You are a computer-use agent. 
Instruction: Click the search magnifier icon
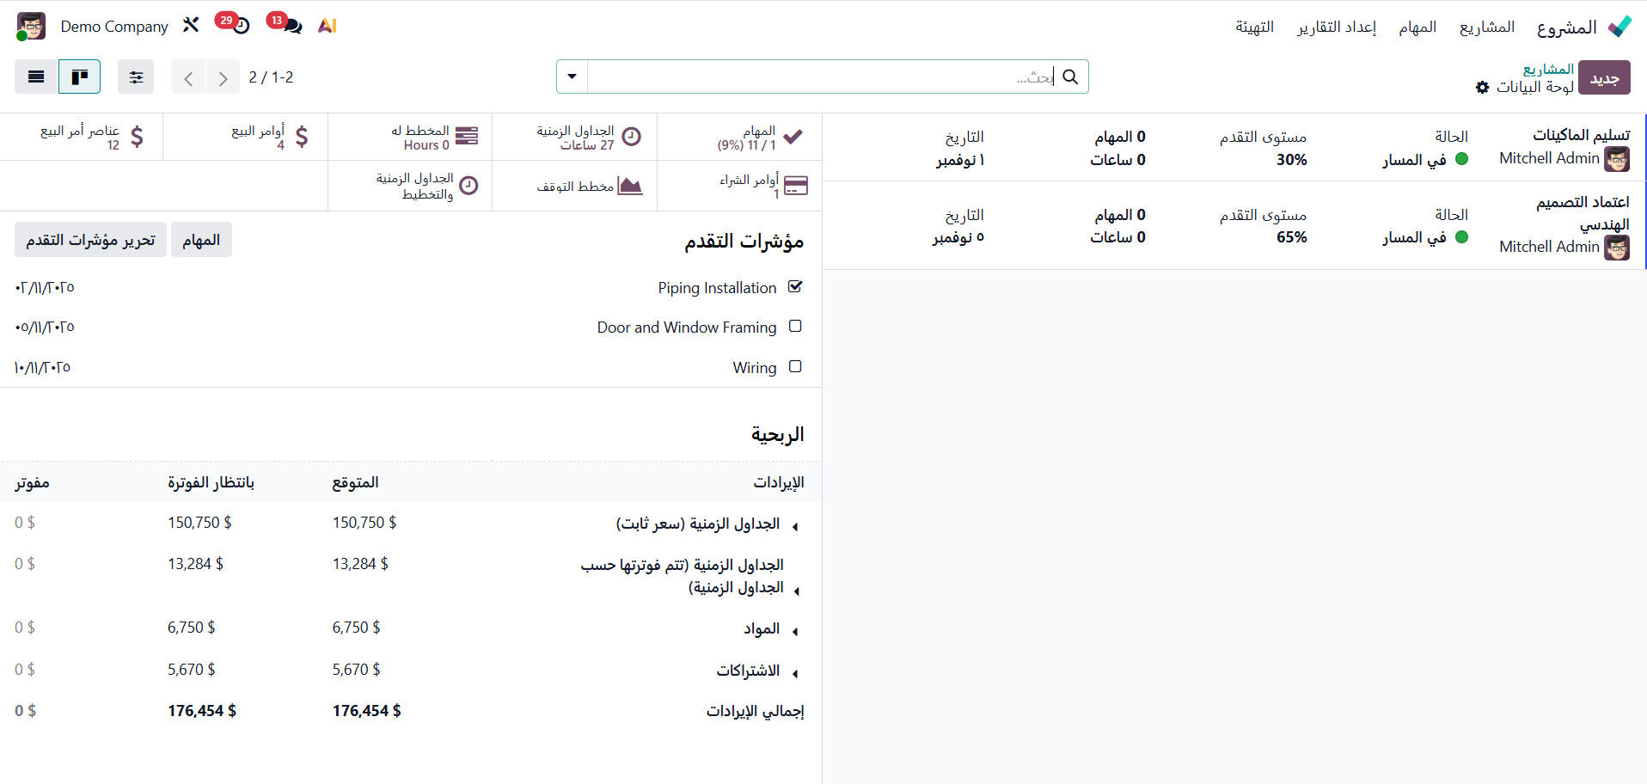[x=1070, y=77]
